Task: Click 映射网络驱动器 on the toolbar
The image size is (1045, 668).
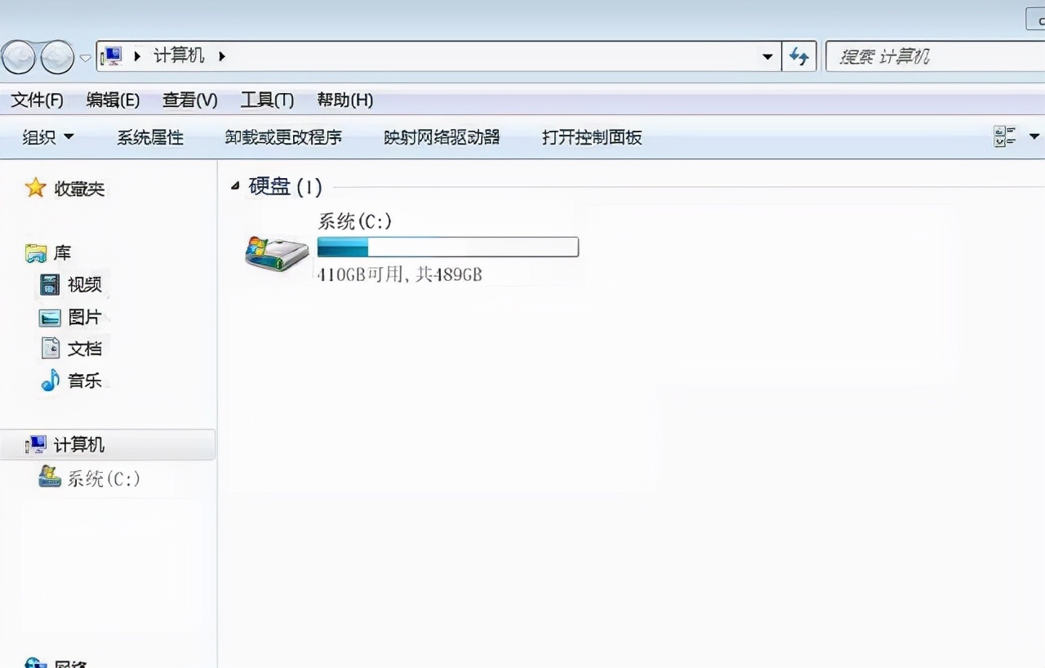Action: 441,137
